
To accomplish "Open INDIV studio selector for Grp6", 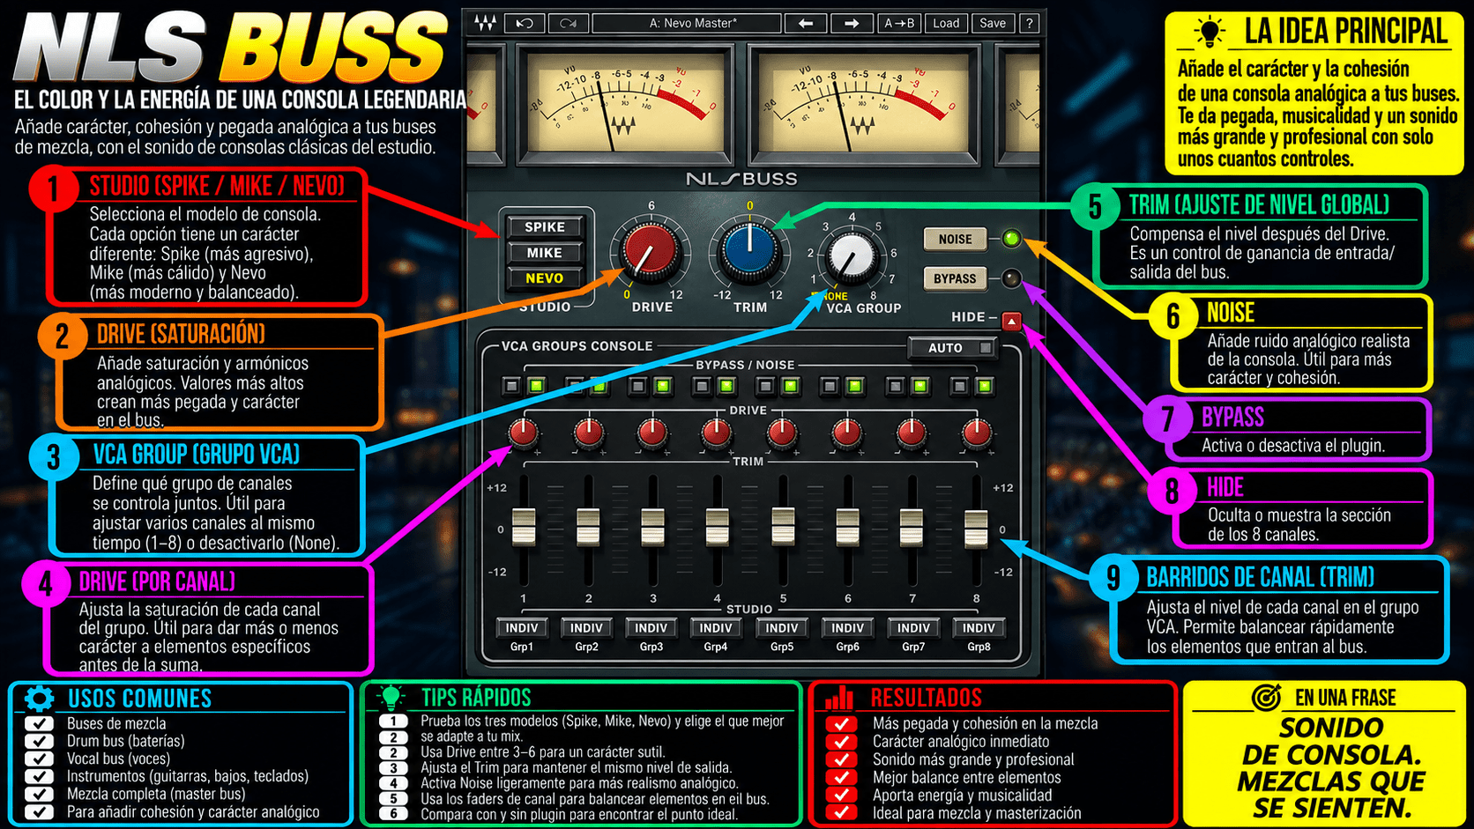I will (847, 628).
